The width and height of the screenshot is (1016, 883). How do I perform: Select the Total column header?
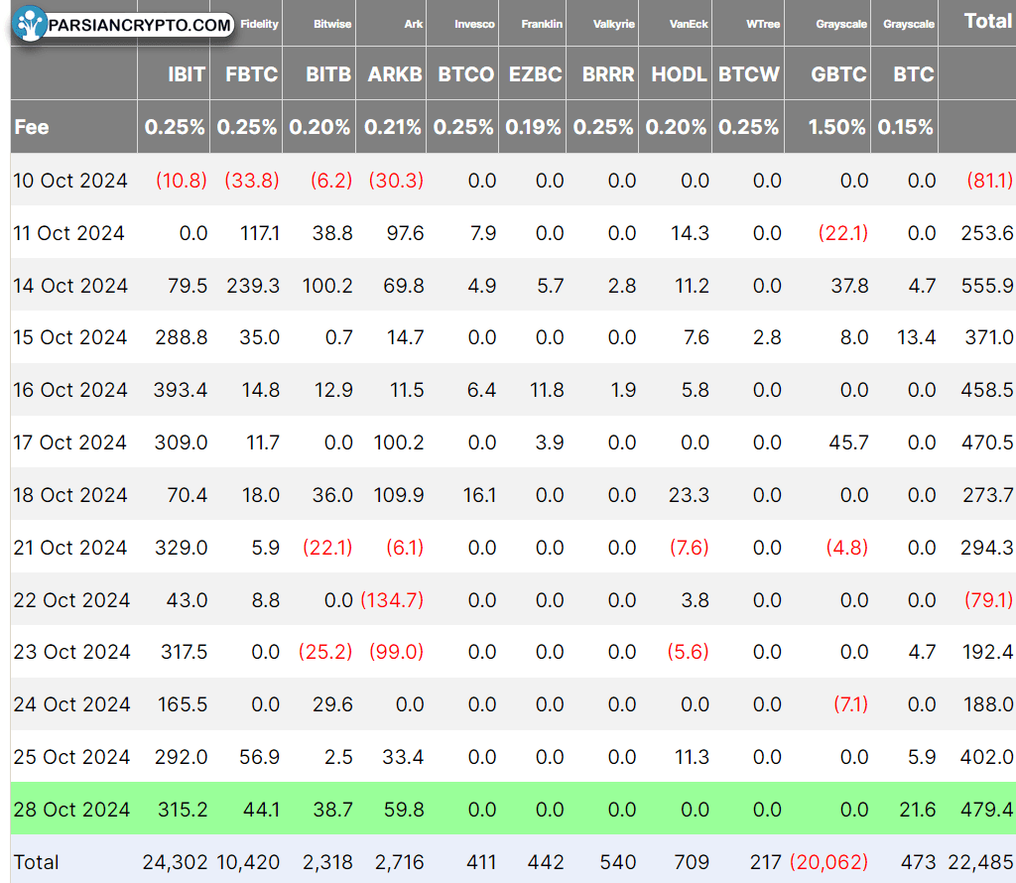tap(987, 22)
